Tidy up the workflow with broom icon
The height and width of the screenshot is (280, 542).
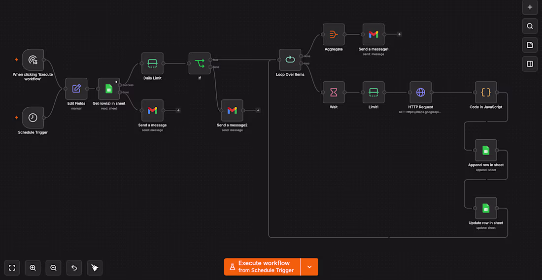[x=95, y=268]
